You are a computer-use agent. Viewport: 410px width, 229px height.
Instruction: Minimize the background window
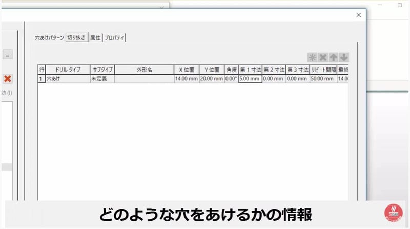380,5
